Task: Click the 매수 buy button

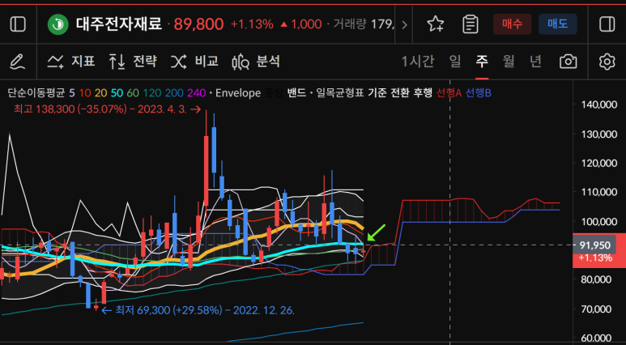Action: coord(512,24)
